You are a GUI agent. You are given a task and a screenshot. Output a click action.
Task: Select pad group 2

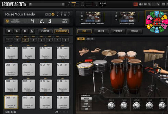pyautogui.click(x=17, y=40)
